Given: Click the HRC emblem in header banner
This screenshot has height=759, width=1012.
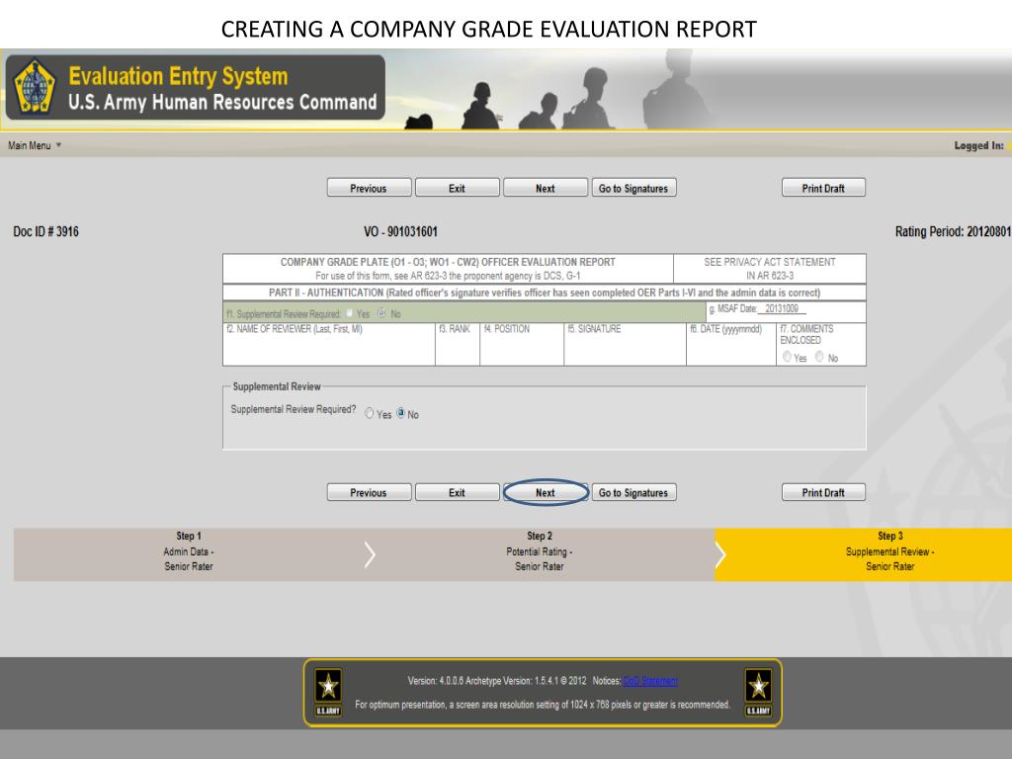Looking at the screenshot, I should tap(35, 87).
